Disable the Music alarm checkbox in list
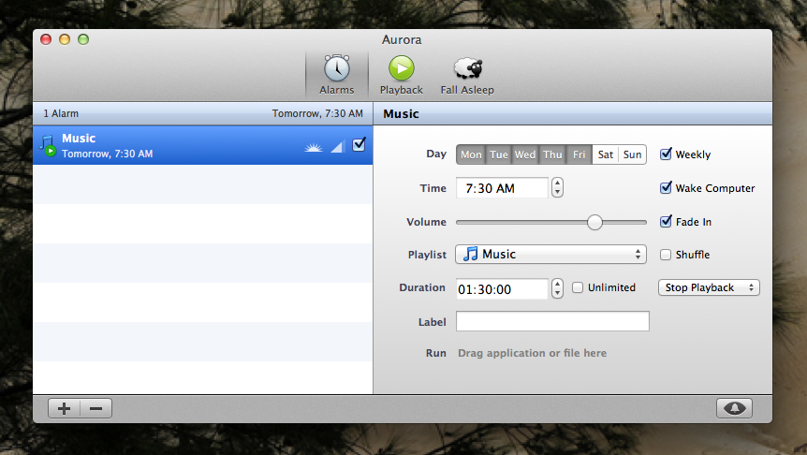This screenshot has width=807, height=455. (359, 144)
